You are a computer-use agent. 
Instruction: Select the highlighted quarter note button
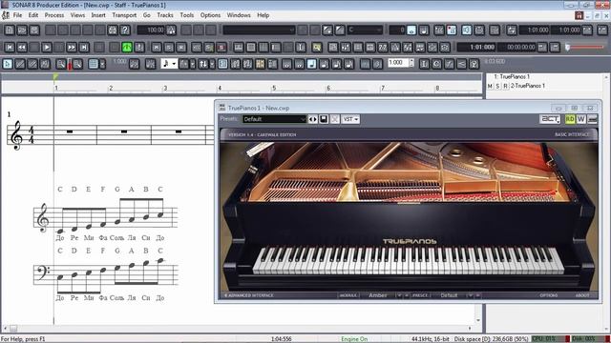311,64
